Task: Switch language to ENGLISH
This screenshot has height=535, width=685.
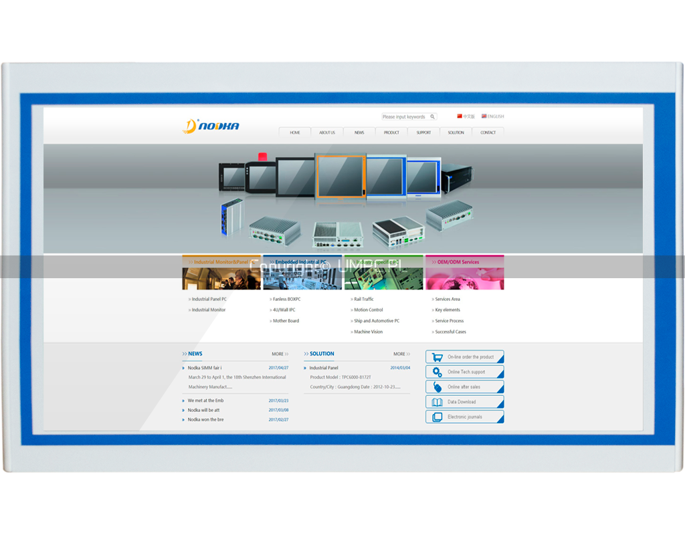Action: tap(496, 116)
